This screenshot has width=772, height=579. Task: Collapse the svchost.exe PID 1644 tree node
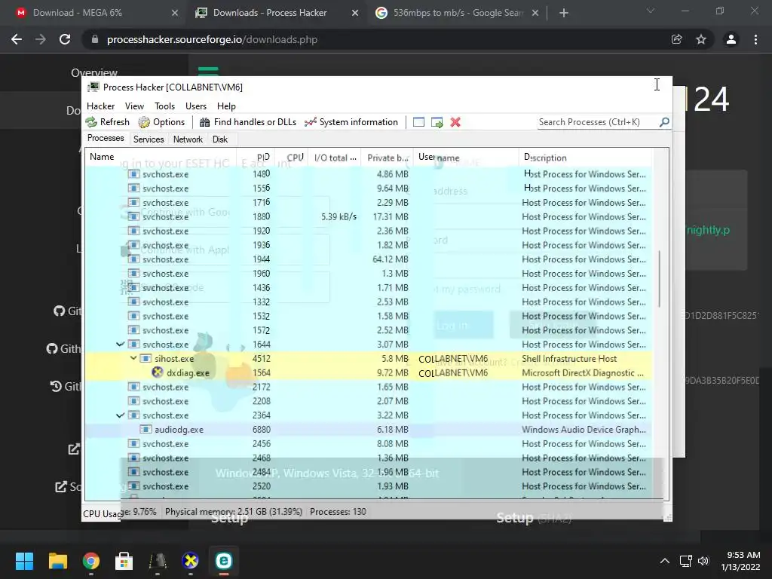tap(120, 344)
